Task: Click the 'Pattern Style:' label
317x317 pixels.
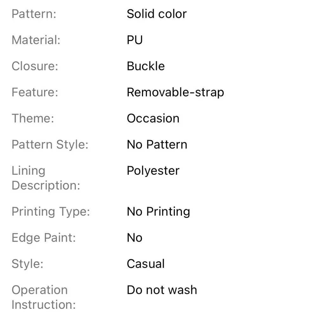Action: (x=50, y=145)
